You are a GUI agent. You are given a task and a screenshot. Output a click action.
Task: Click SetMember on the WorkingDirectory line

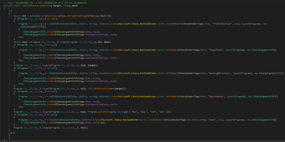pos(171,73)
